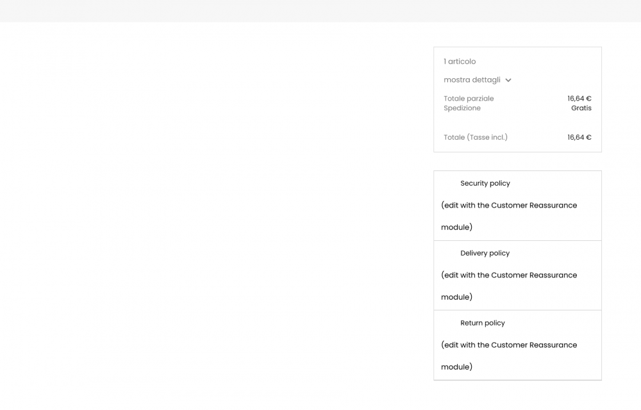641x410 pixels.
Task: Select the Totale (Tasse incl.) 16,64 € amount
Action: pos(579,138)
